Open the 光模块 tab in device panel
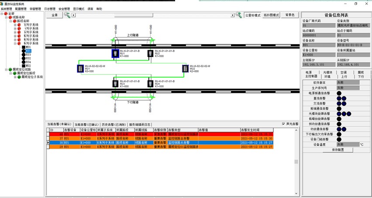Viewport: 372px width, 198px height. coord(327,72)
